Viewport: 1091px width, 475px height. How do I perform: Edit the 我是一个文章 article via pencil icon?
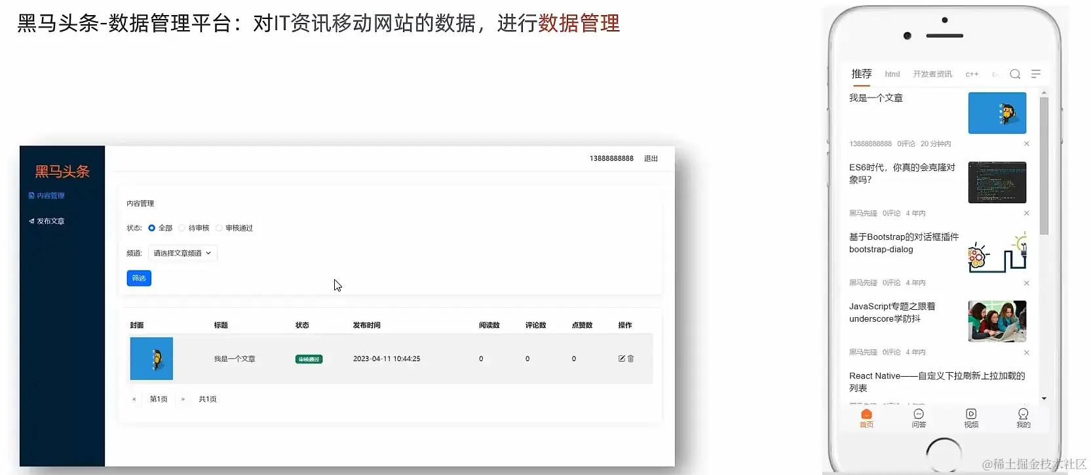click(622, 359)
